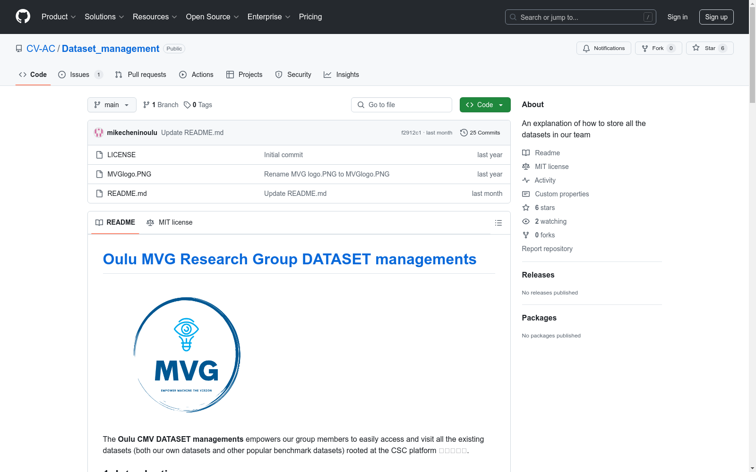This screenshot has width=756, height=472.
Task: Click the Sign in link
Action: point(678,17)
